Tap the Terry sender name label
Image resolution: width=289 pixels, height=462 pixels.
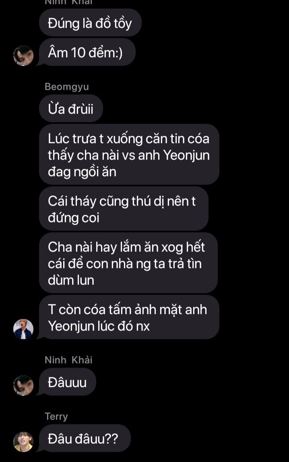(56, 416)
